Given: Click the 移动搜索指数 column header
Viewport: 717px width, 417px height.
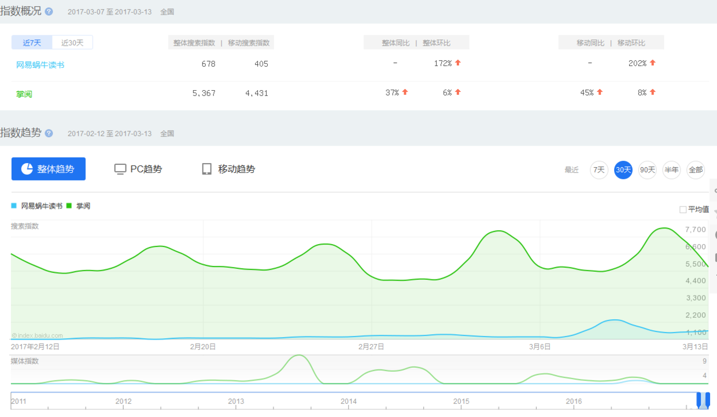Looking at the screenshot, I should [x=249, y=43].
